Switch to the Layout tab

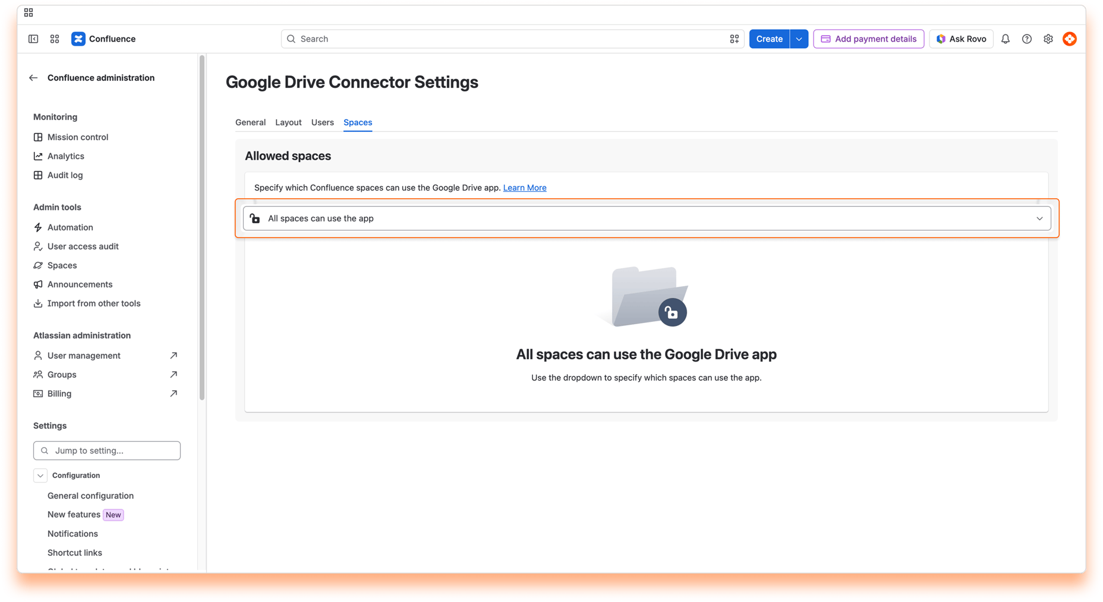(288, 122)
